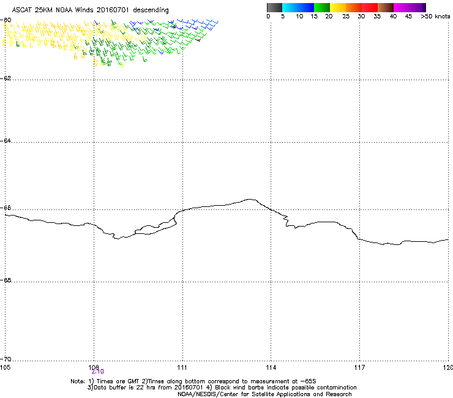Image resolution: width=453 pixels, height=398 pixels.
Task: Click latitude label -64
Action: click(7, 141)
